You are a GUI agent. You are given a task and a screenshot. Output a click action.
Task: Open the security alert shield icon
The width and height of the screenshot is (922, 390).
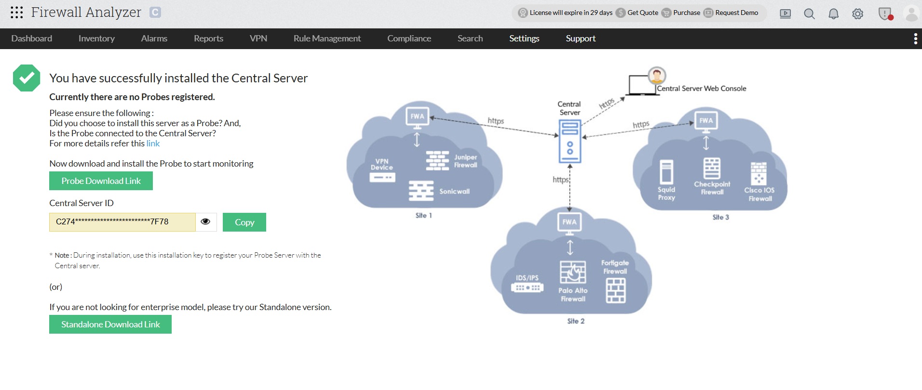point(885,14)
